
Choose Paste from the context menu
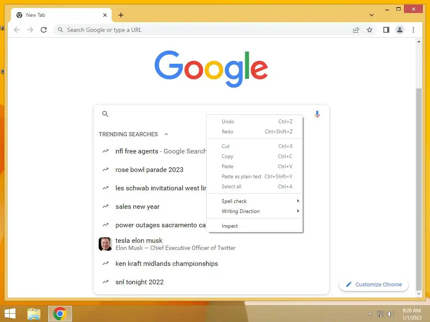tap(254, 166)
